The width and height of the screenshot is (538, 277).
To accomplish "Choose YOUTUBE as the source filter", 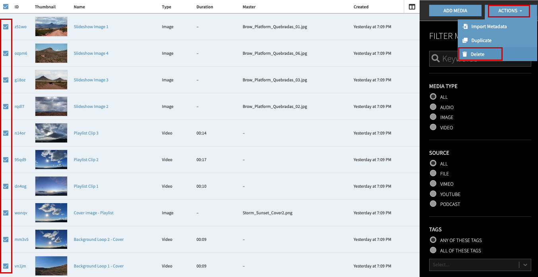I will (433, 194).
